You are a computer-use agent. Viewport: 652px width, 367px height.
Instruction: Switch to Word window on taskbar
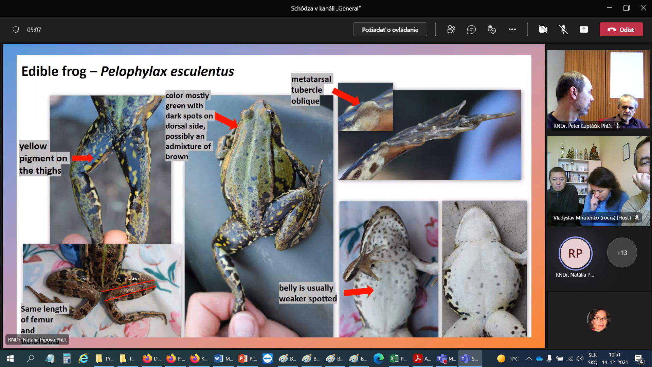(x=224, y=359)
